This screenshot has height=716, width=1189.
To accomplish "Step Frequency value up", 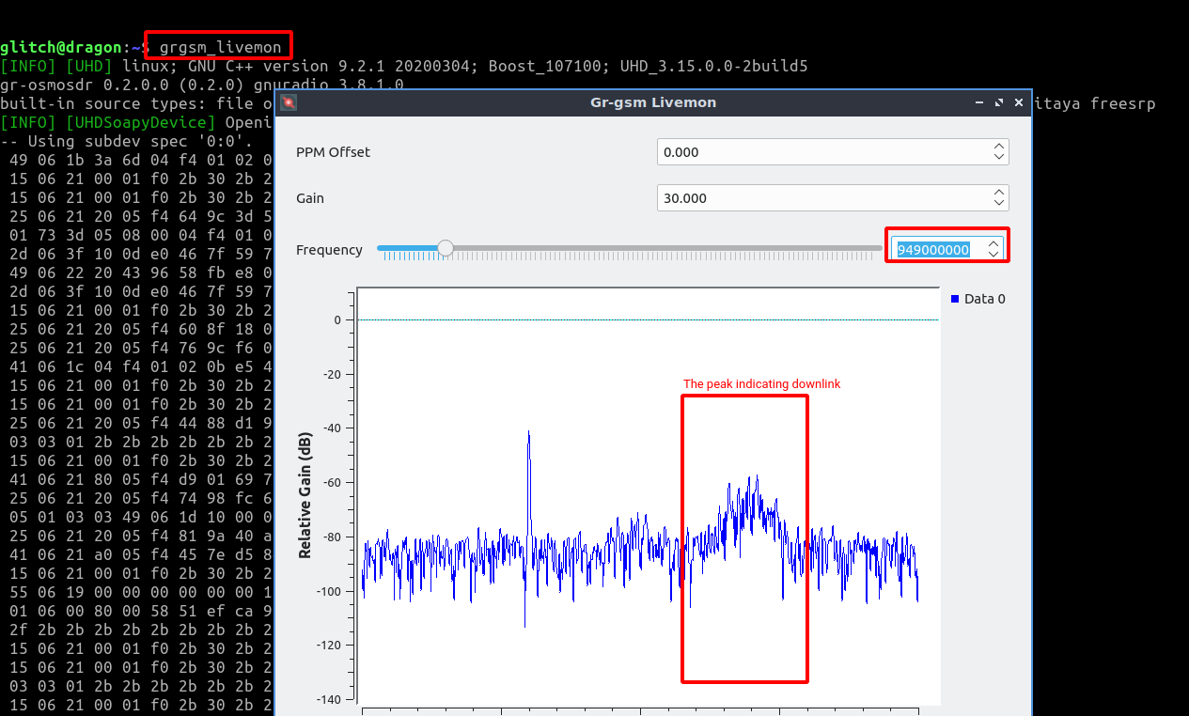I will point(993,244).
